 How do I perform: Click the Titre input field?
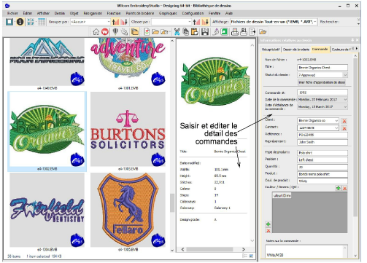tap(322, 68)
